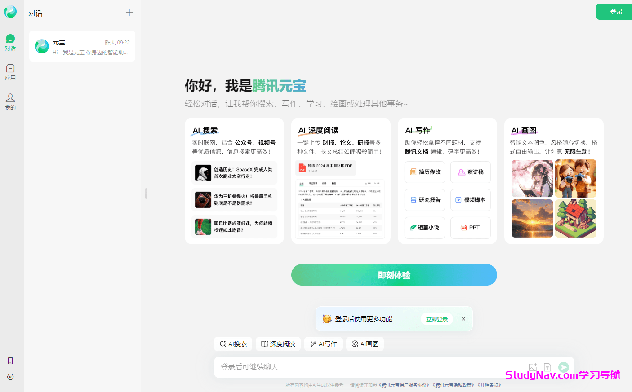Image resolution: width=632 pixels, height=392 pixels.
Task: Open 开源条款 link in footer
Action: click(x=489, y=385)
